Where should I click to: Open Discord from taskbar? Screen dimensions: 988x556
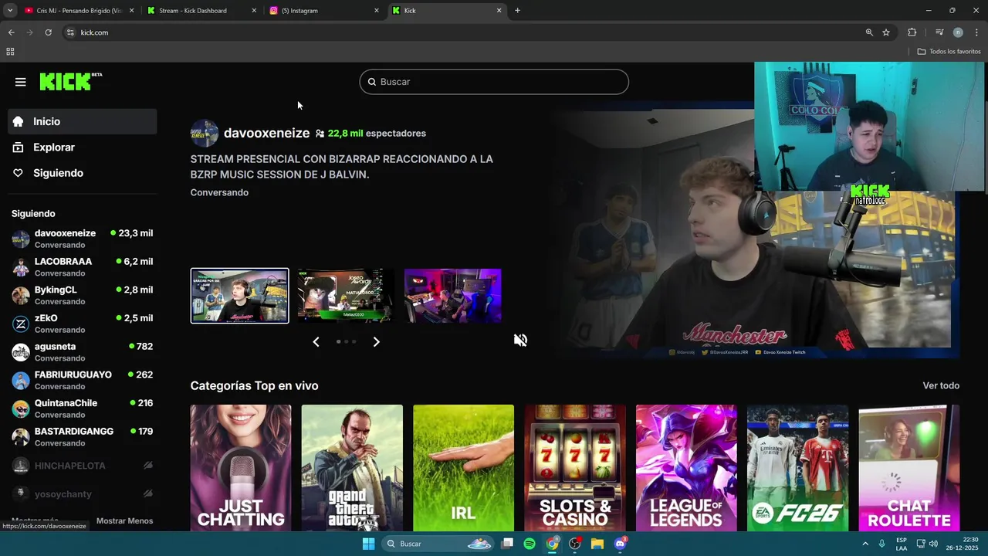click(620, 544)
